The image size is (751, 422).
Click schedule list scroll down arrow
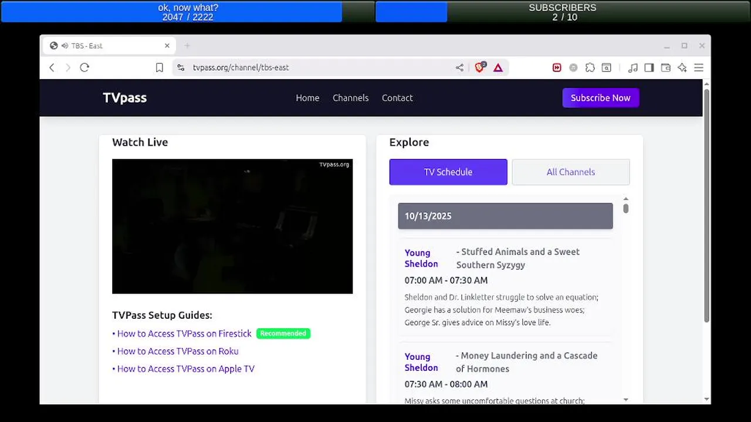coord(625,400)
